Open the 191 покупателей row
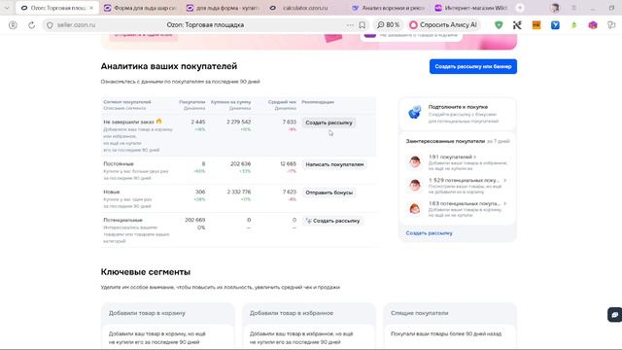The width and height of the screenshot is (622, 350). [458, 162]
